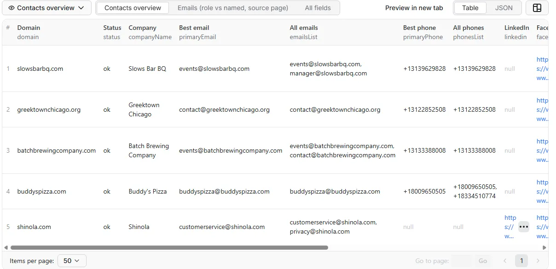Click Preview in new tab
Viewport: 556px width, 269px height.
tap(414, 8)
